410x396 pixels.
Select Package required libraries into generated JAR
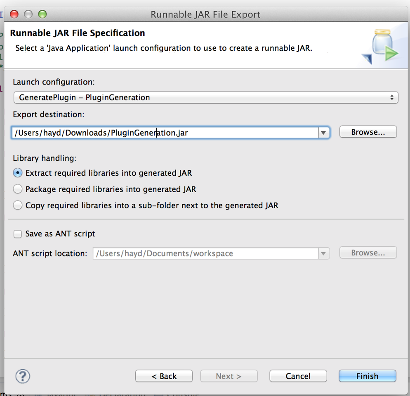click(x=18, y=189)
